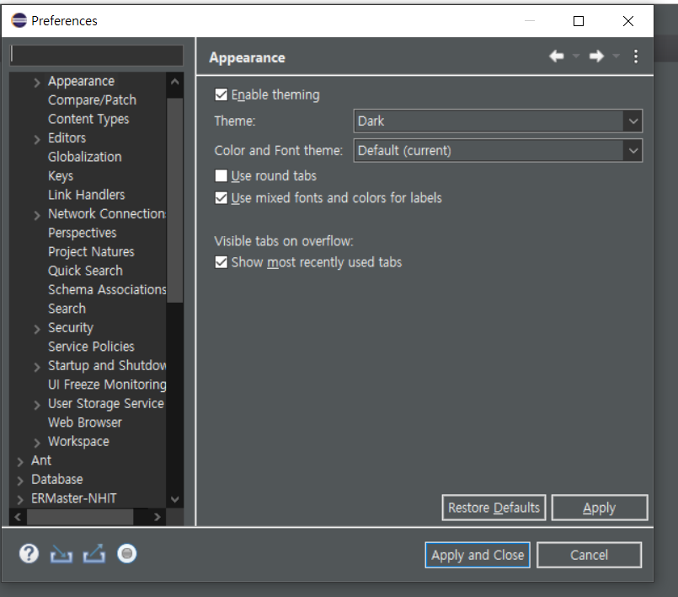Click the tree vertical scrollbar thumb
Viewport: 678px width, 597px height.
pos(174,201)
